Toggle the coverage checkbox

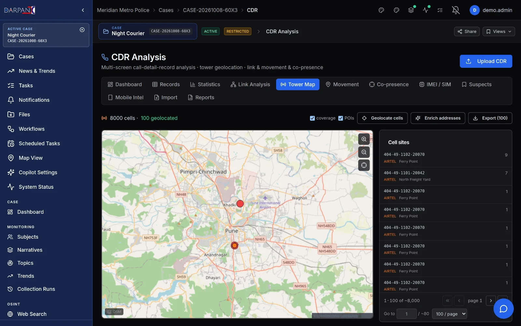(x=312, y=118)
